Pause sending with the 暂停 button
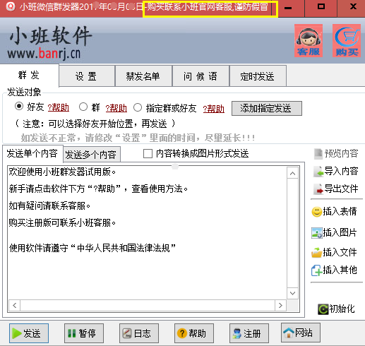The image size is (365, 346). tap(84, 333)
